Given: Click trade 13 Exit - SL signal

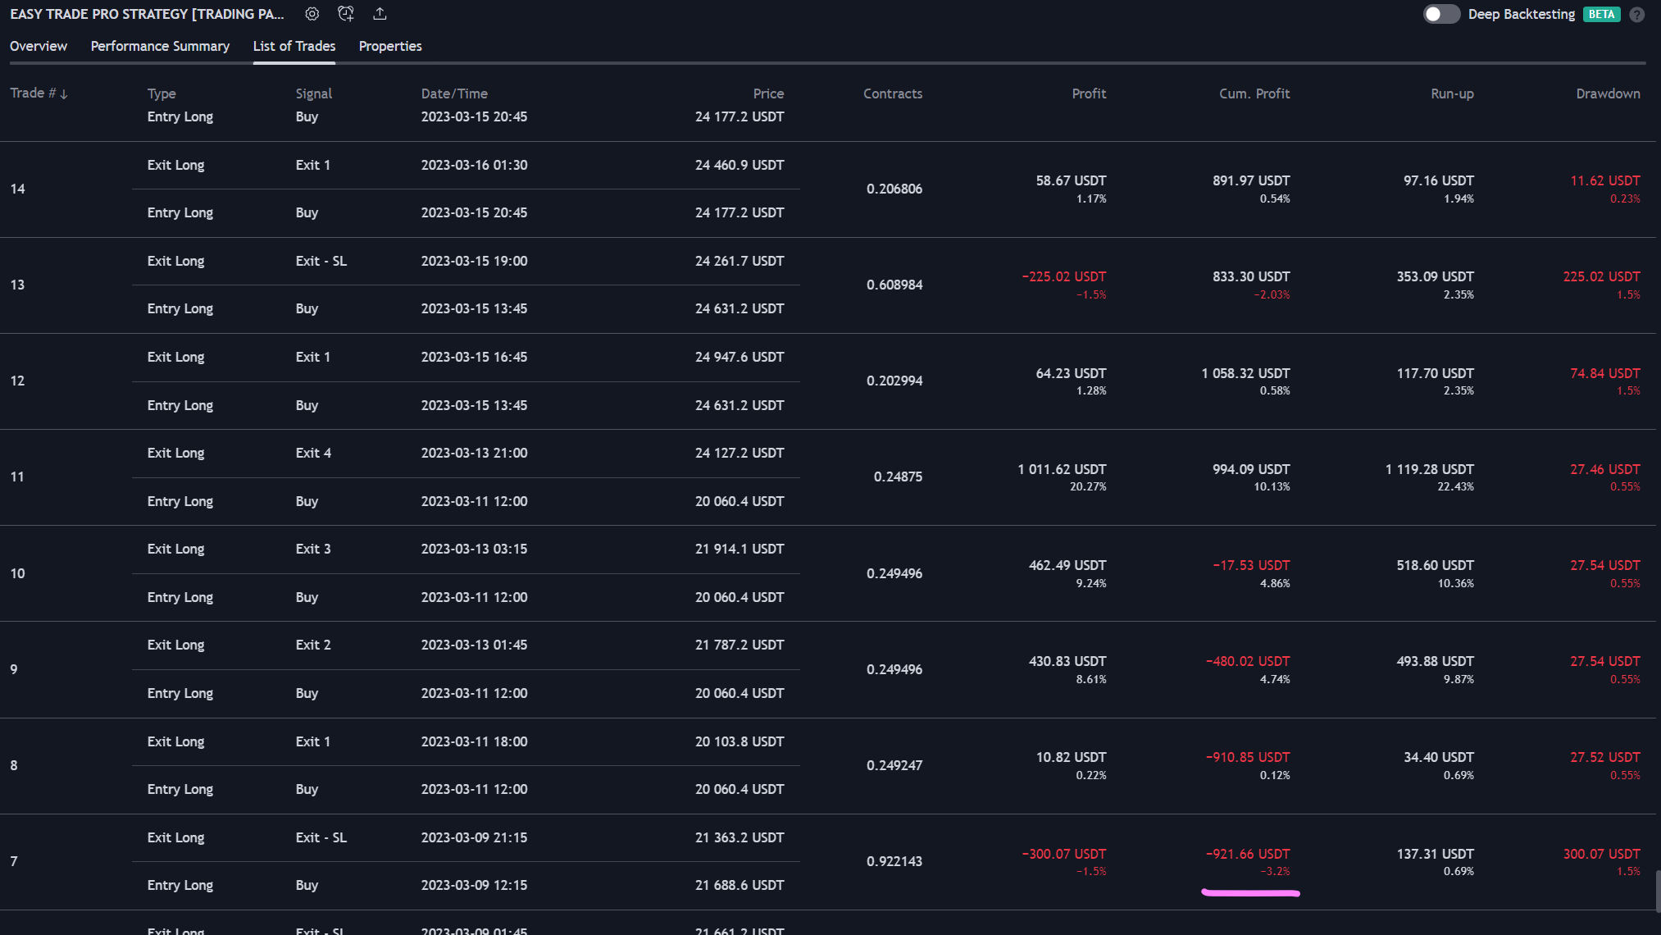Looking at the screenshot, I should pyautogui.click(x=321, y=261).
